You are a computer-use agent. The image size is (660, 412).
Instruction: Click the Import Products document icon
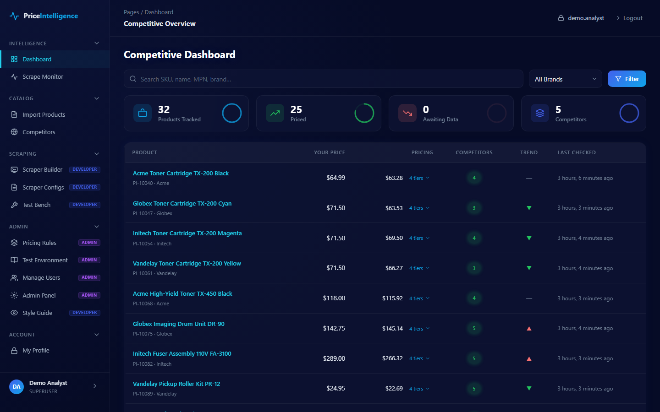point(14,114)
